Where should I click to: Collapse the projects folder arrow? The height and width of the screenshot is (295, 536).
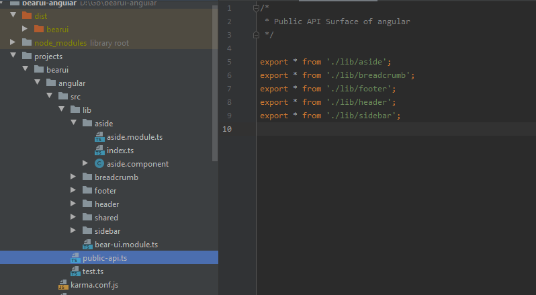click(x=13, y=55)
